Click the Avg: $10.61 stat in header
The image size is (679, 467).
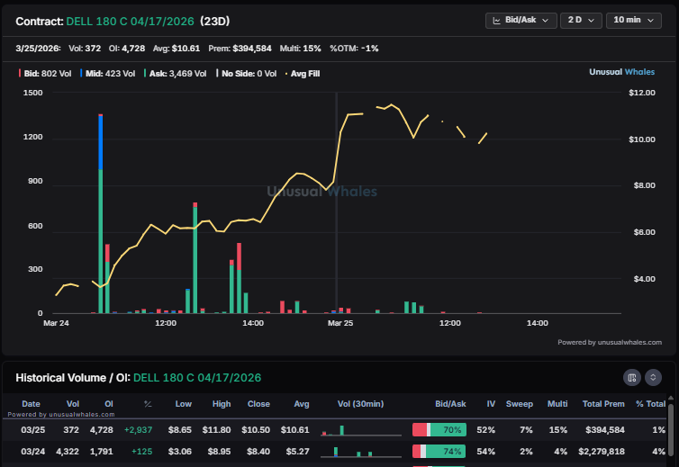[177, 49]
